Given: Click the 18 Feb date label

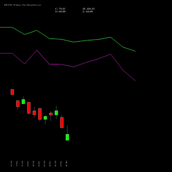Looking at the screenshot, I should [x=22, y=163].
